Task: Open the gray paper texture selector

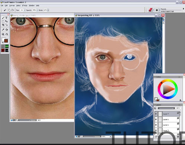Action: click(3, 46)
